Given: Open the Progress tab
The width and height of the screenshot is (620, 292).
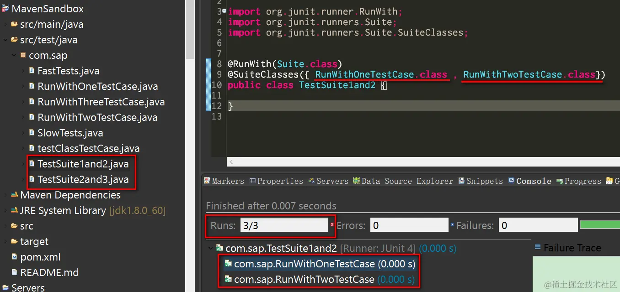Looking at the screenshot, I should point(579,181).
